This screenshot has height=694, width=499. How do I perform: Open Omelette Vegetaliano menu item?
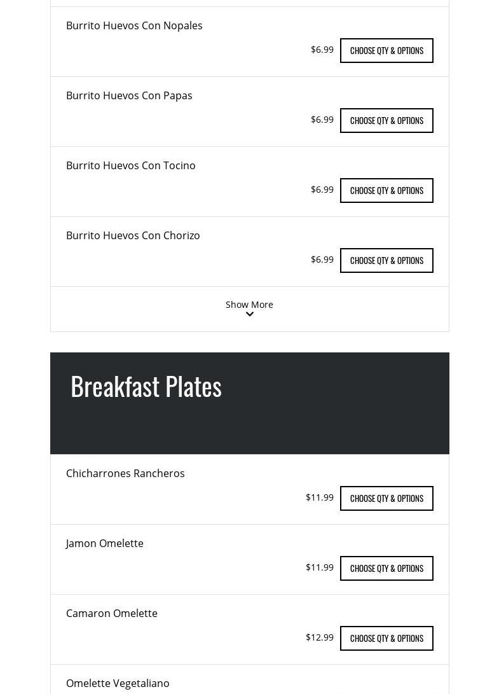coord(118,683)
